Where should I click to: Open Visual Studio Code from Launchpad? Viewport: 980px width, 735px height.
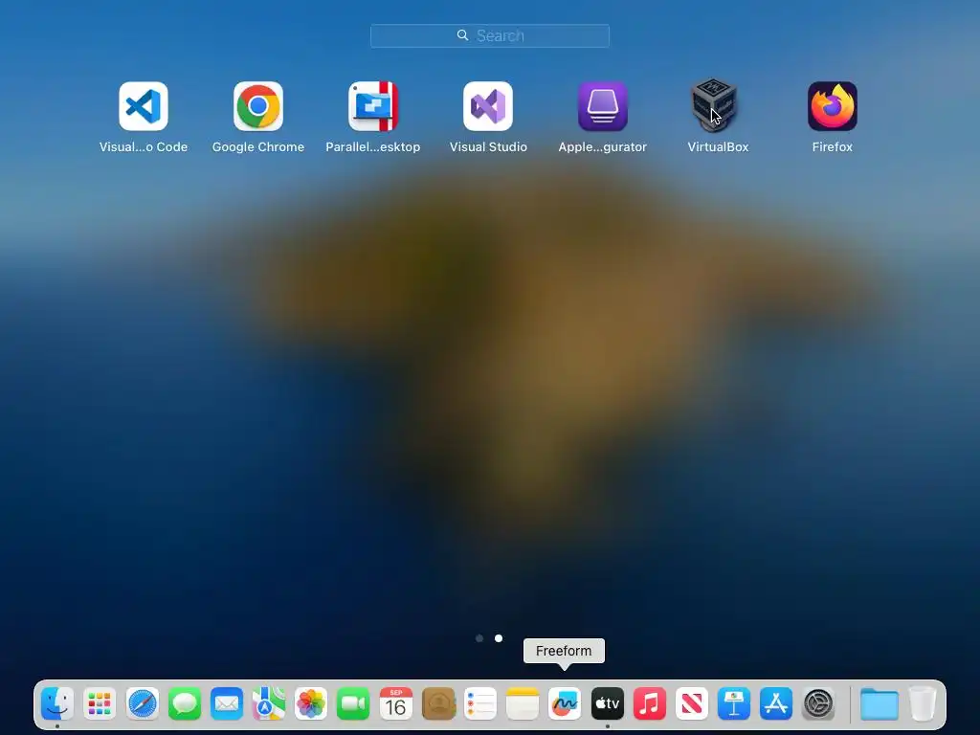coord(144,106)
